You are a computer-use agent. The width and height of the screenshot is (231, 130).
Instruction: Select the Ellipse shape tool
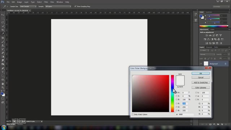point(3,80)
